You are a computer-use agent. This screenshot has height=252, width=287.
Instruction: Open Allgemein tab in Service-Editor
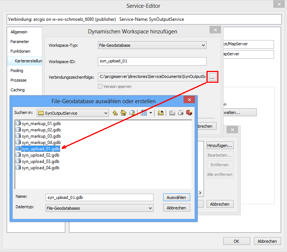(19, 32)
